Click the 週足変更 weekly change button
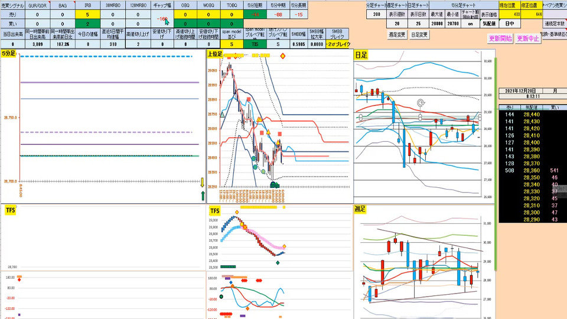567x319 pixels. 397,35
